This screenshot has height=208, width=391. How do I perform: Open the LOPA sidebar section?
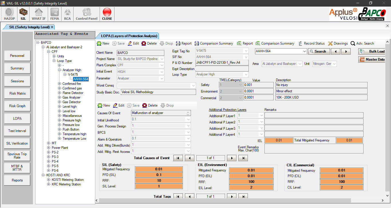click(17, 119)
